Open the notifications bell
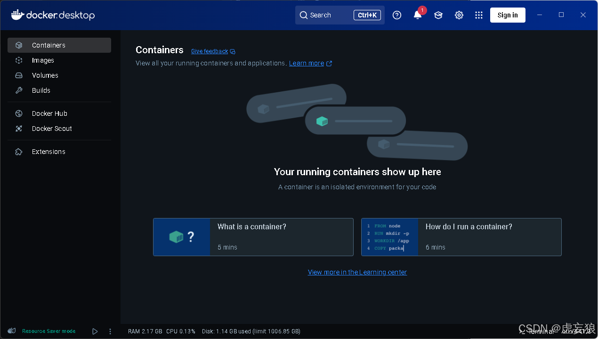The height and width of the screenshot is (339, 598). (418, 15)
